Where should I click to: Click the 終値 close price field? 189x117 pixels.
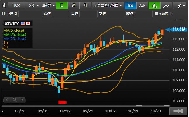(x=144, y=14)
